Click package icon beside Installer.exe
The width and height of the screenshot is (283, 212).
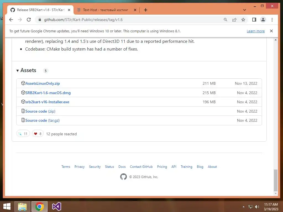[x=23, y=102]
